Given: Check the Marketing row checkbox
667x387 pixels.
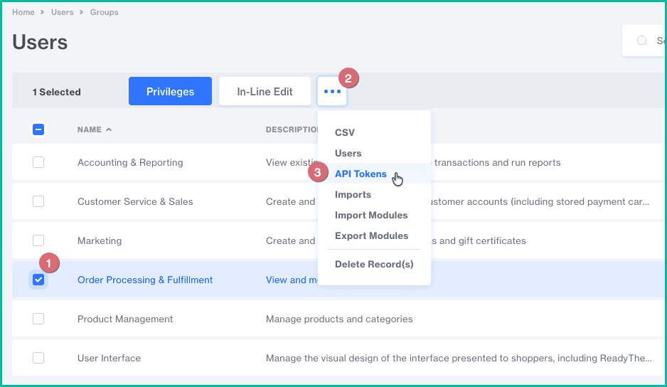Looking at the screenshot, I should tap(38, 240).
